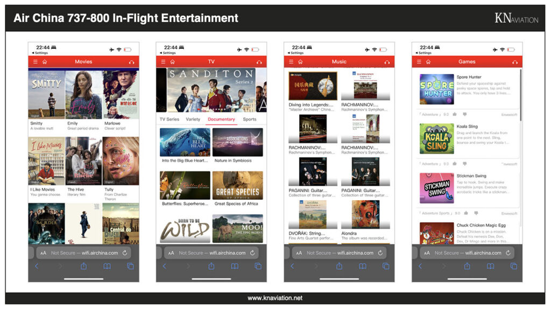
Task: Tap the headphones icon on the TV screen
Action: [x=259, y=62]
